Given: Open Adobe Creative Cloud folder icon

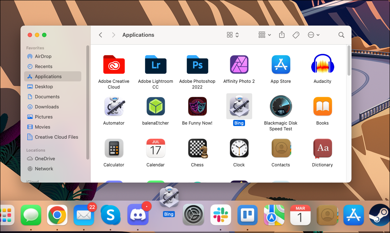Looking at the screenshot, I should [x=114, y=65].
